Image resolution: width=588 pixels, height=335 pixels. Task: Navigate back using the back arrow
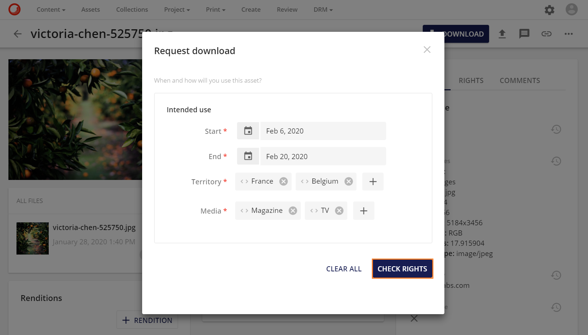pyautogui.click(x=17, y=34)
